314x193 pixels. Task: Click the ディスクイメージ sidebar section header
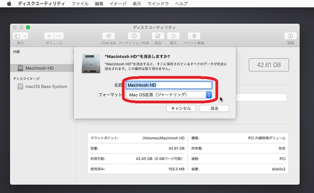tap(26, 78)
